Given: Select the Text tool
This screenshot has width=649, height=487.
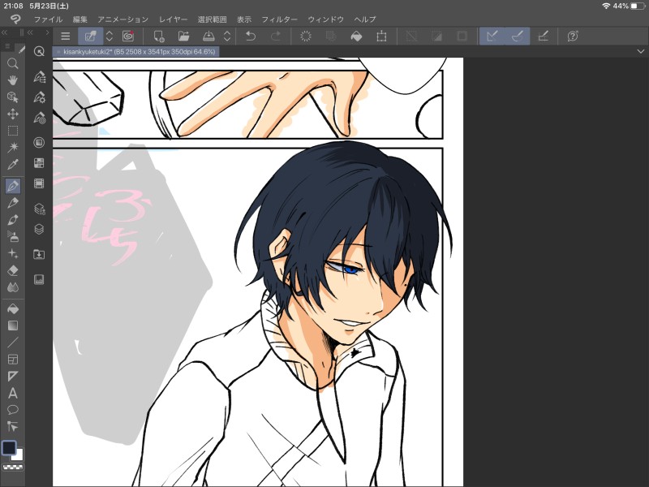Looking at the screenshot, I should (x=13, y=393).
